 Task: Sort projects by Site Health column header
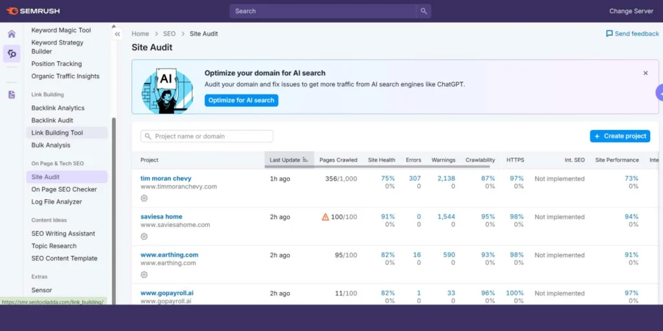381,160
